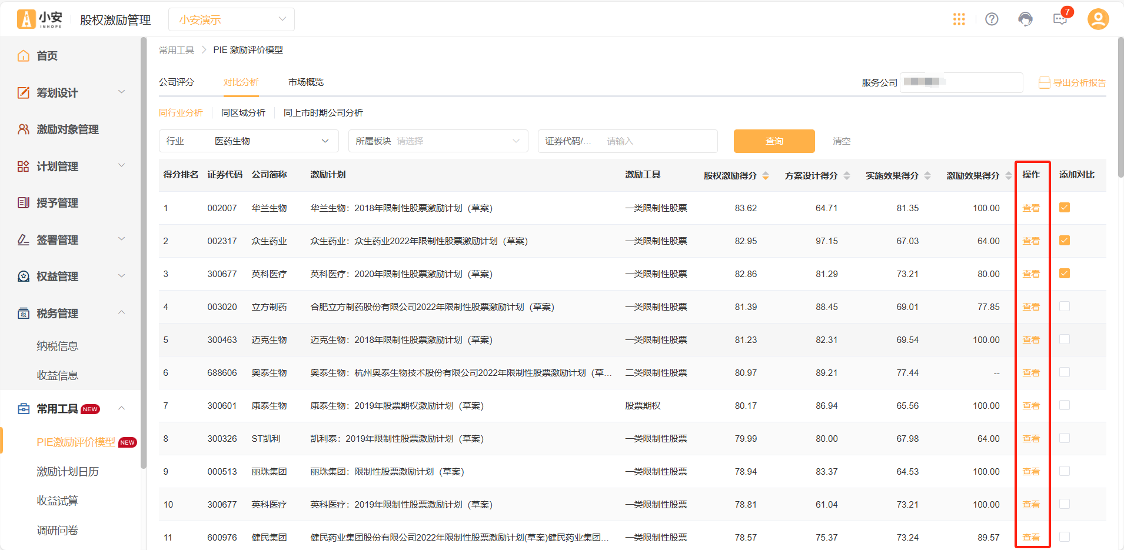Open 纳税信息 in sidebar
This screenshot has height=550, width=1124.
(58, 346)
